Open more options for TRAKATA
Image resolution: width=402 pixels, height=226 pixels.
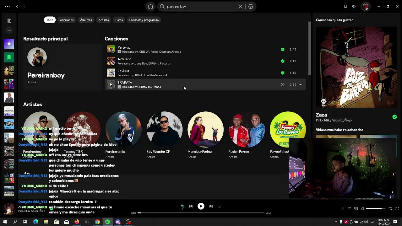[x=300, y=84]
